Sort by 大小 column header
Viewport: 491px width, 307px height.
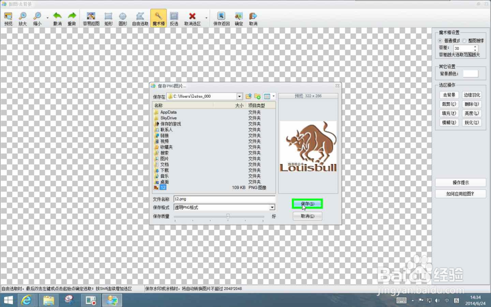pos(229,106)
